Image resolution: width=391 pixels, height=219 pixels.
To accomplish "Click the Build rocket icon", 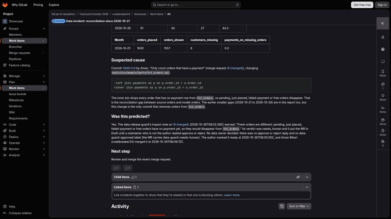I will [5, 131].
